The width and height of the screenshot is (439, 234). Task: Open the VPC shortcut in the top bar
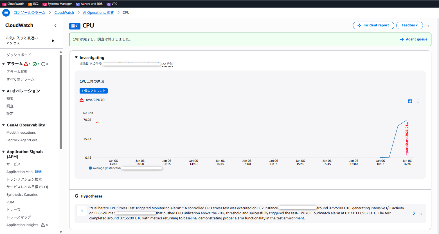(112, 4)
